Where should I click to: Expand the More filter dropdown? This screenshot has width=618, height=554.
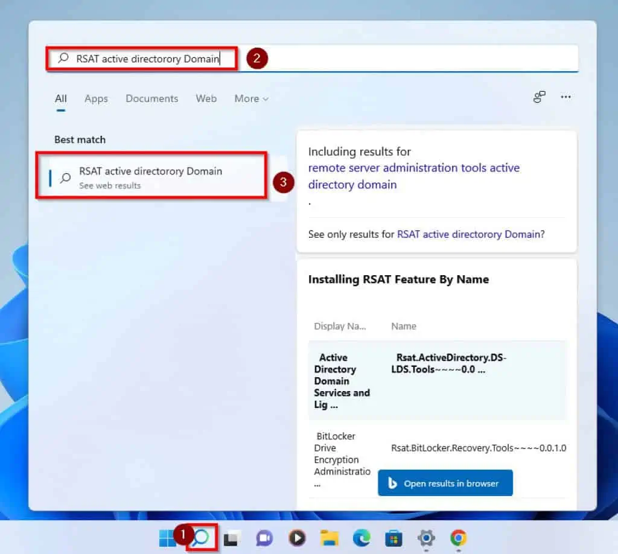click(x=251, y=98)
